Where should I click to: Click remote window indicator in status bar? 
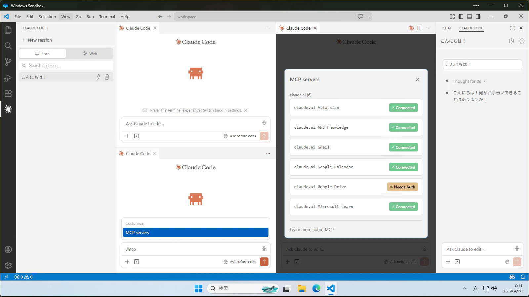click(6, 277)
